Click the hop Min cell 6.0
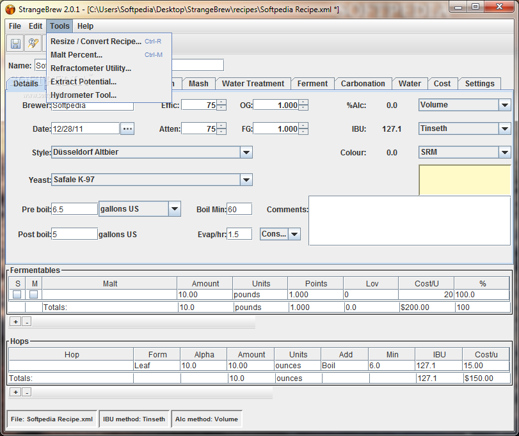 click(x=392, y=366)
